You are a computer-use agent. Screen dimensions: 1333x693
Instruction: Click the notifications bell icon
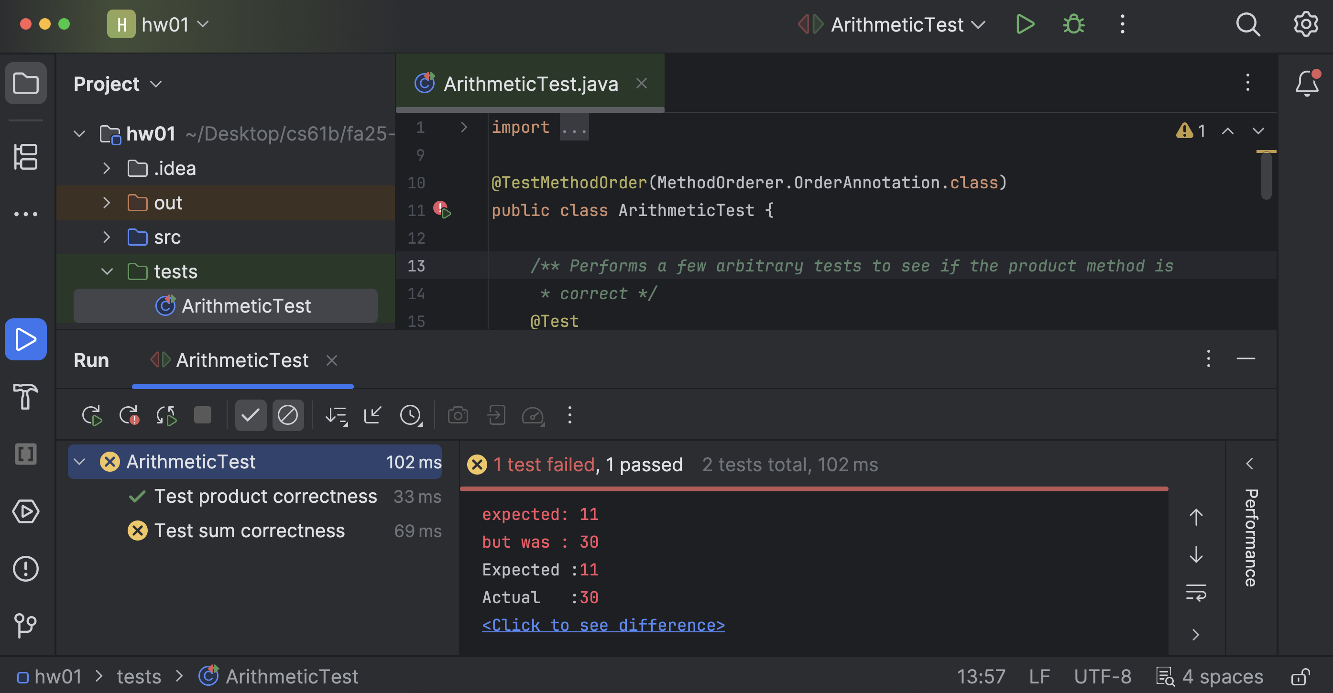(1306, 84)
